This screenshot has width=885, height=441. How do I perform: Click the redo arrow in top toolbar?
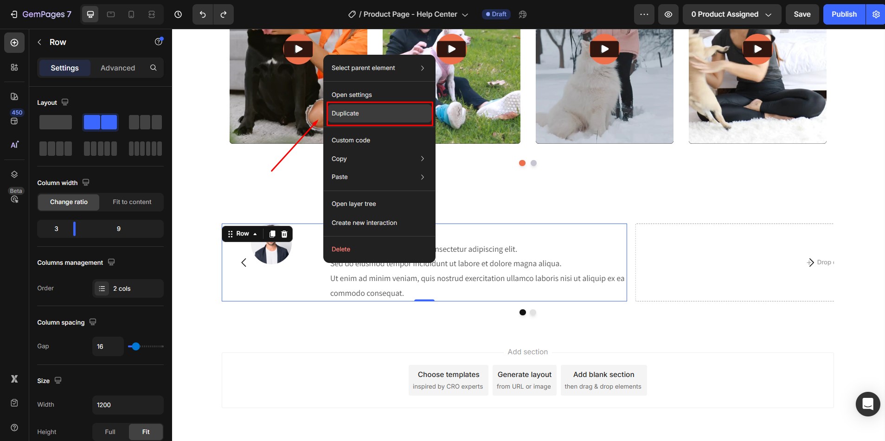pyautogui.click(x=223, y=14)
